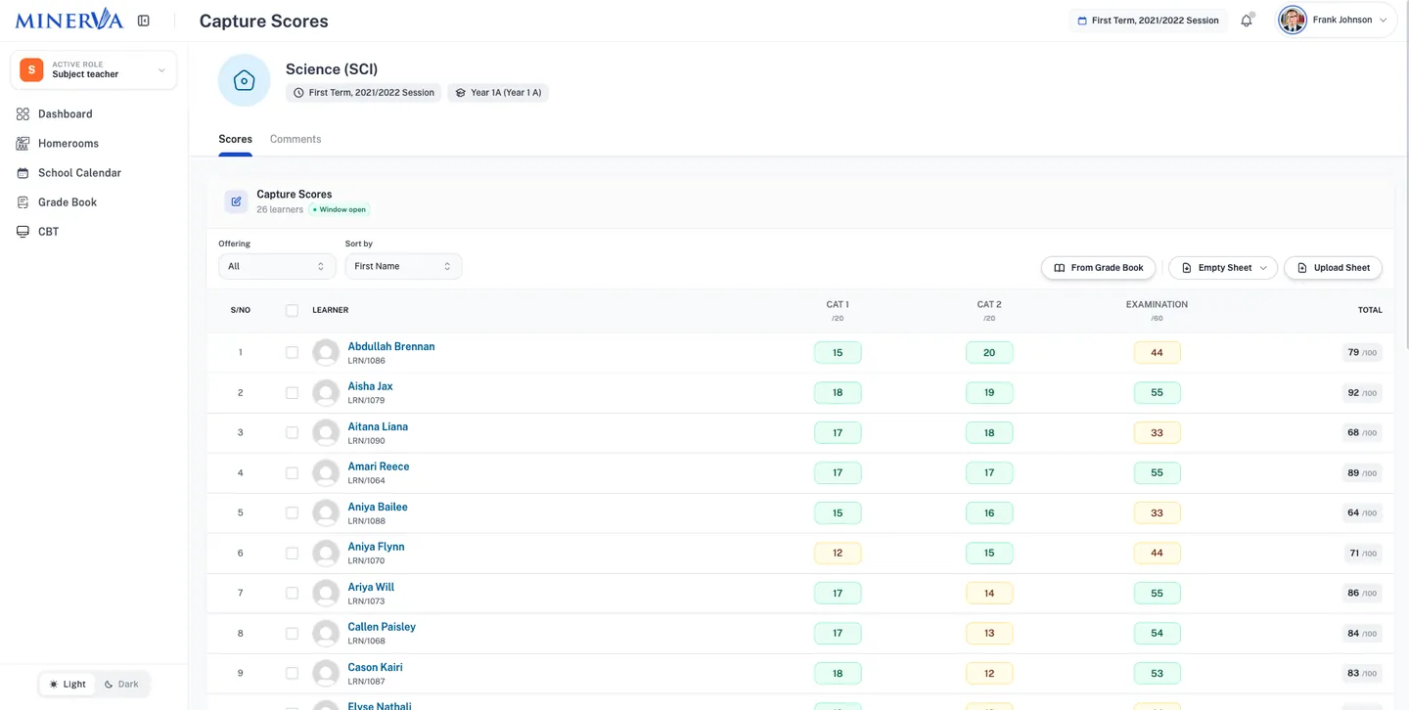Switch to the Comments tab
This screenshot has width=1409, height=710.
pos(295,139)
